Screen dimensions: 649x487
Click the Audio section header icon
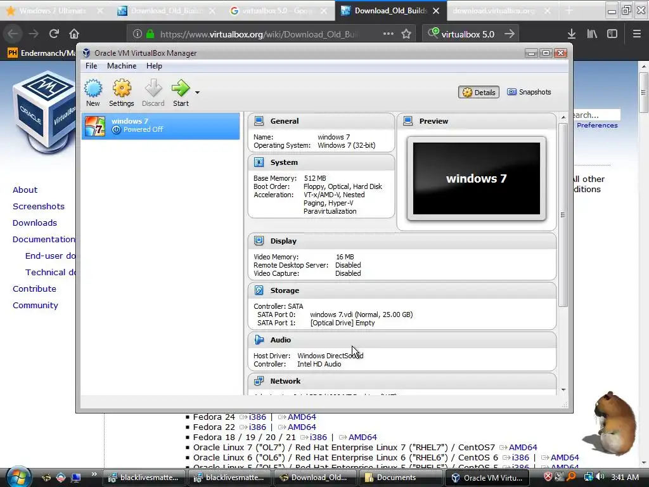coord(259,340)
